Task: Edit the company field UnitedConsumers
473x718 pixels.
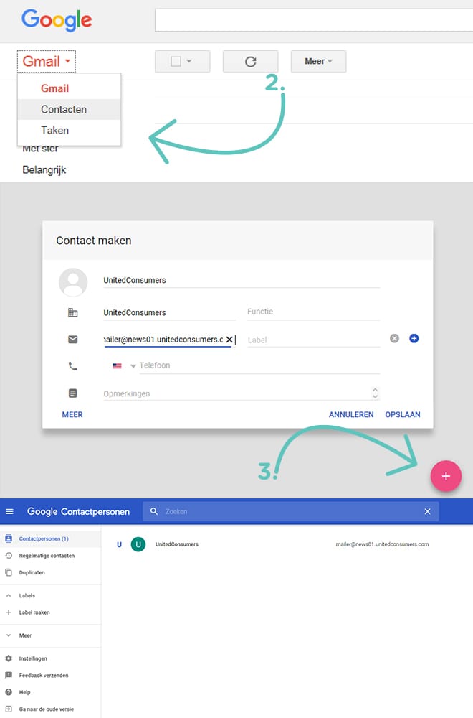Action: tap(169, 313)
